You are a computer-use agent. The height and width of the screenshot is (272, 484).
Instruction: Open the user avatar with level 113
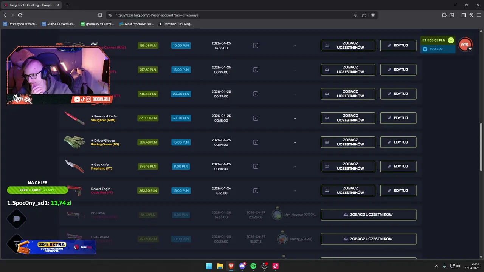point(465,45)
